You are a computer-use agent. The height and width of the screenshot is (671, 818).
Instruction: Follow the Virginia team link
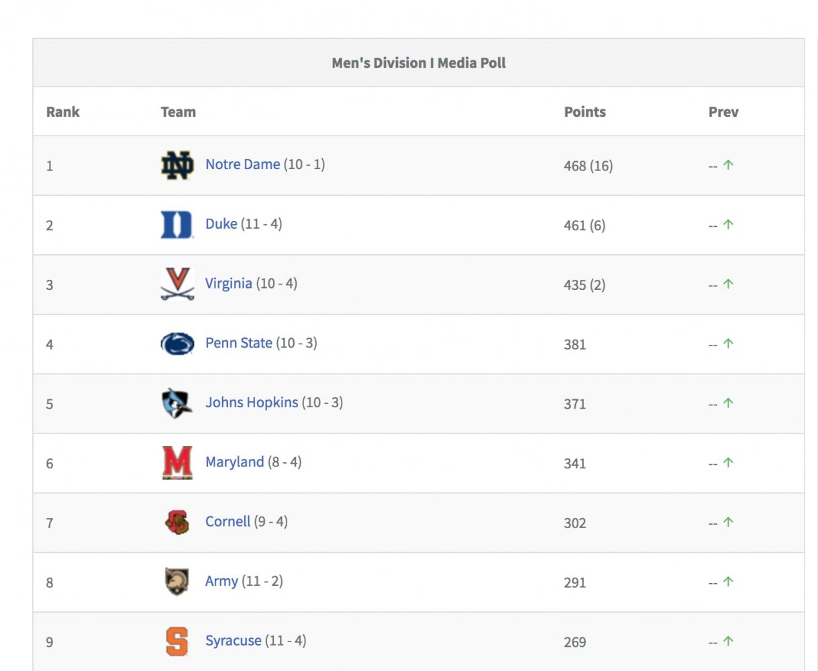tap(228, 283)
